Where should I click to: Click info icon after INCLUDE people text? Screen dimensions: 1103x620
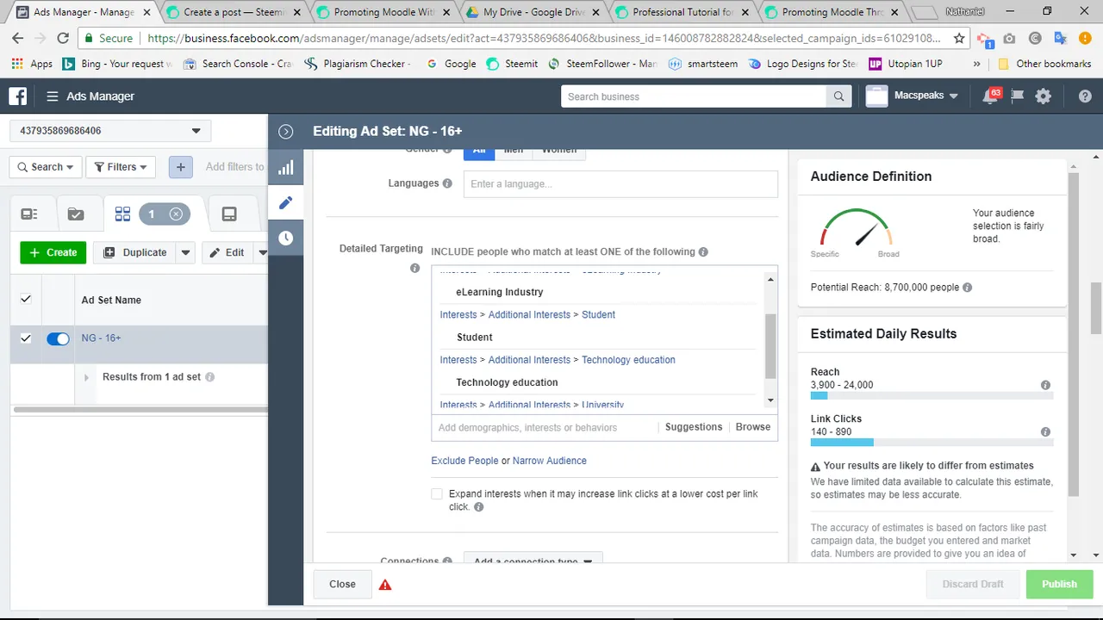point(703,252)
